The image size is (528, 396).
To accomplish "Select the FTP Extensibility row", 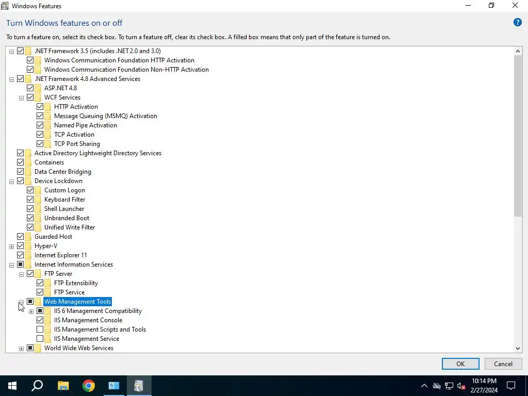I will (76, 283).
